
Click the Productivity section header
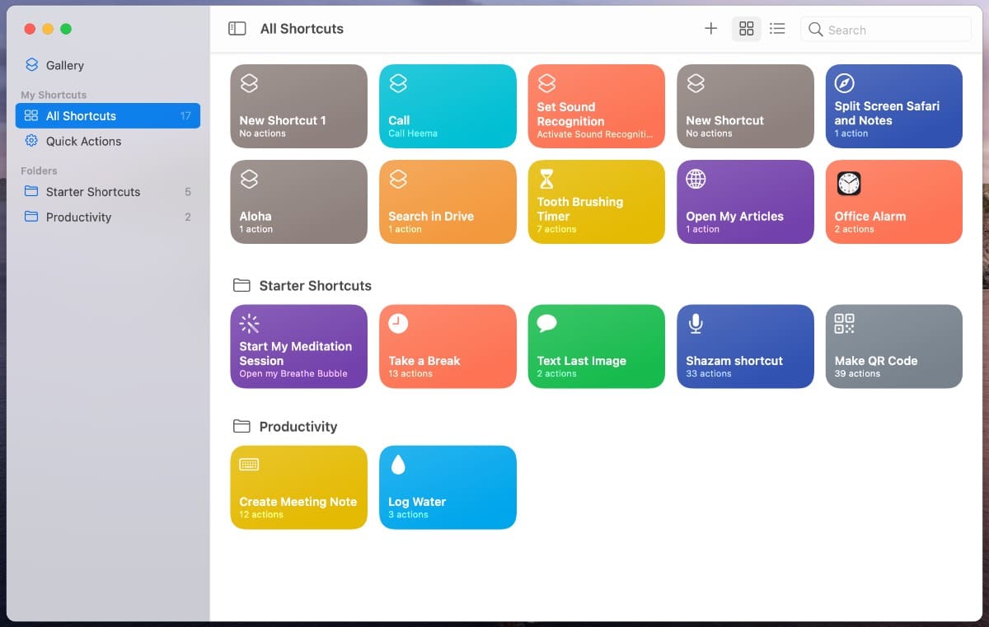point(298,427)
